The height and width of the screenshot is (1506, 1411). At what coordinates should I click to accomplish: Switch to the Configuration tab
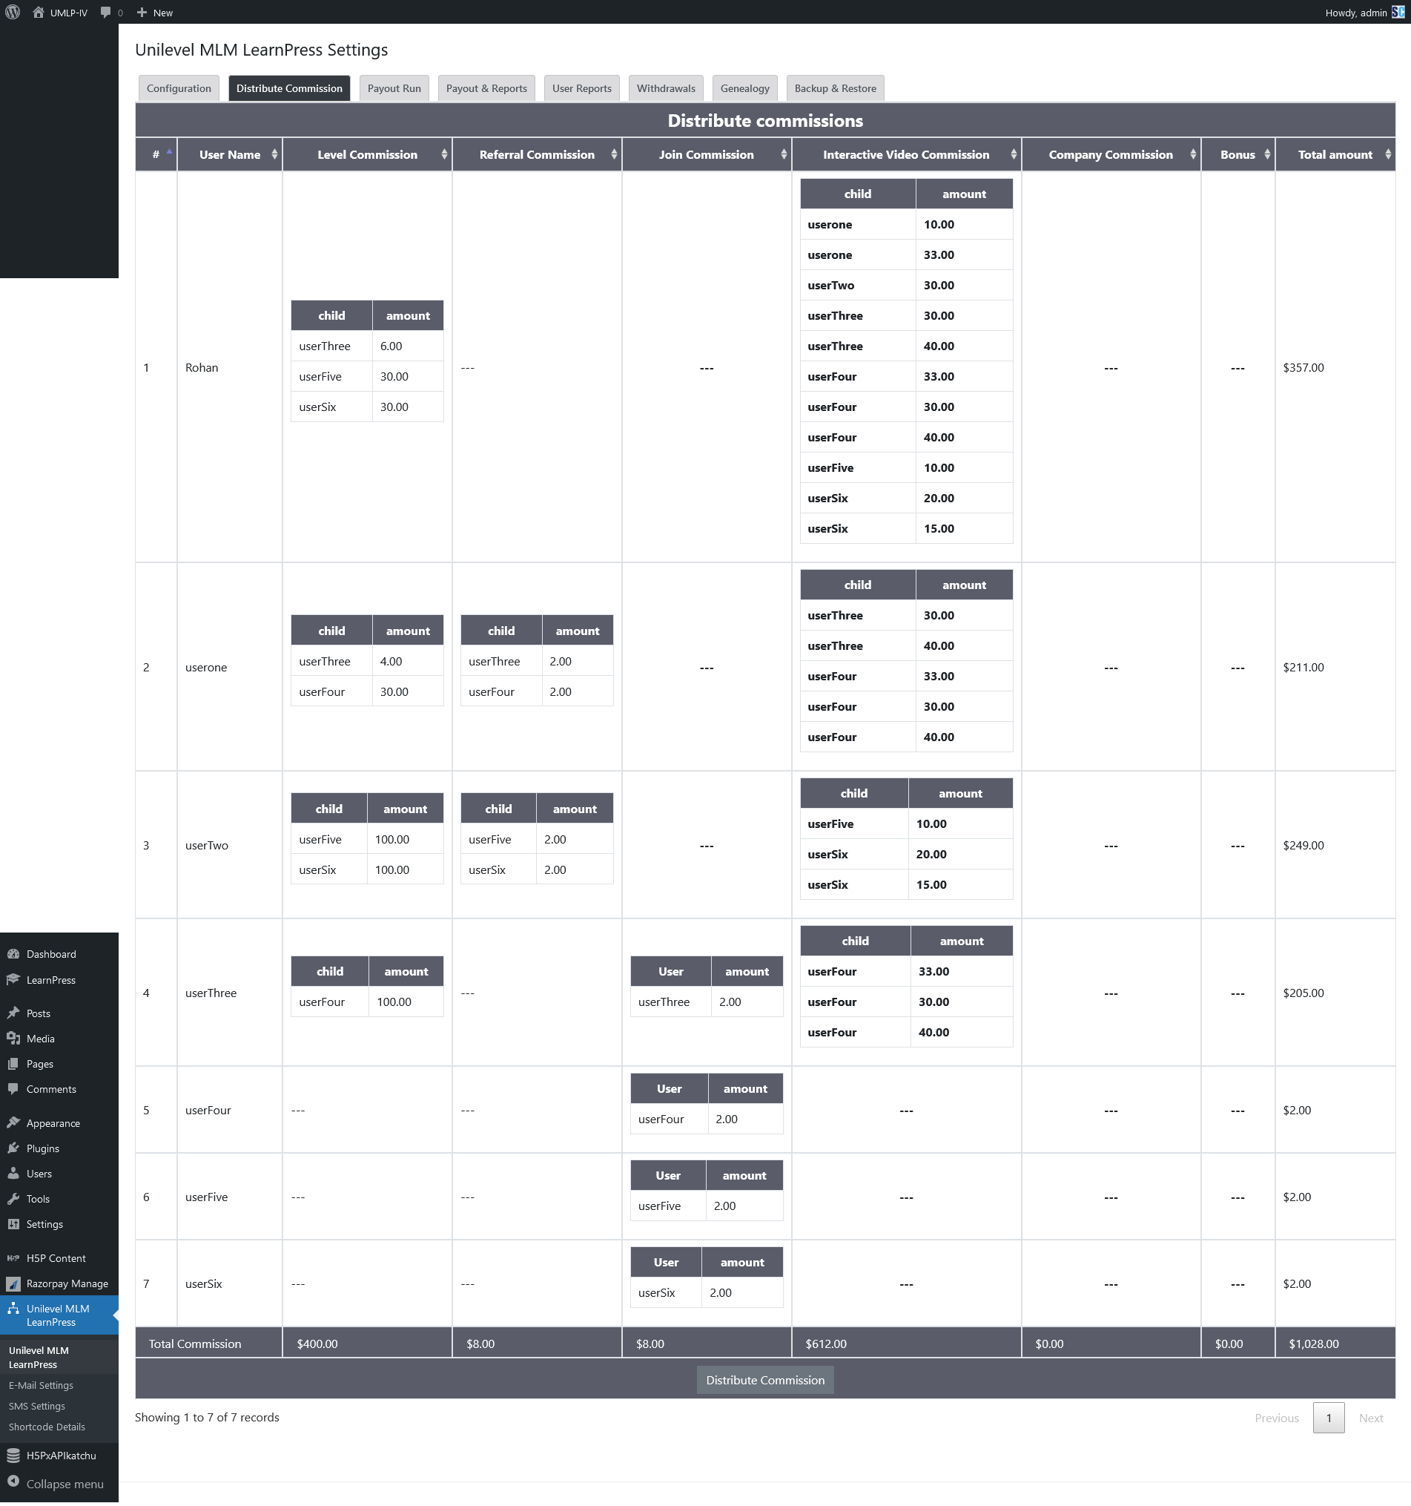coord(178,88)
